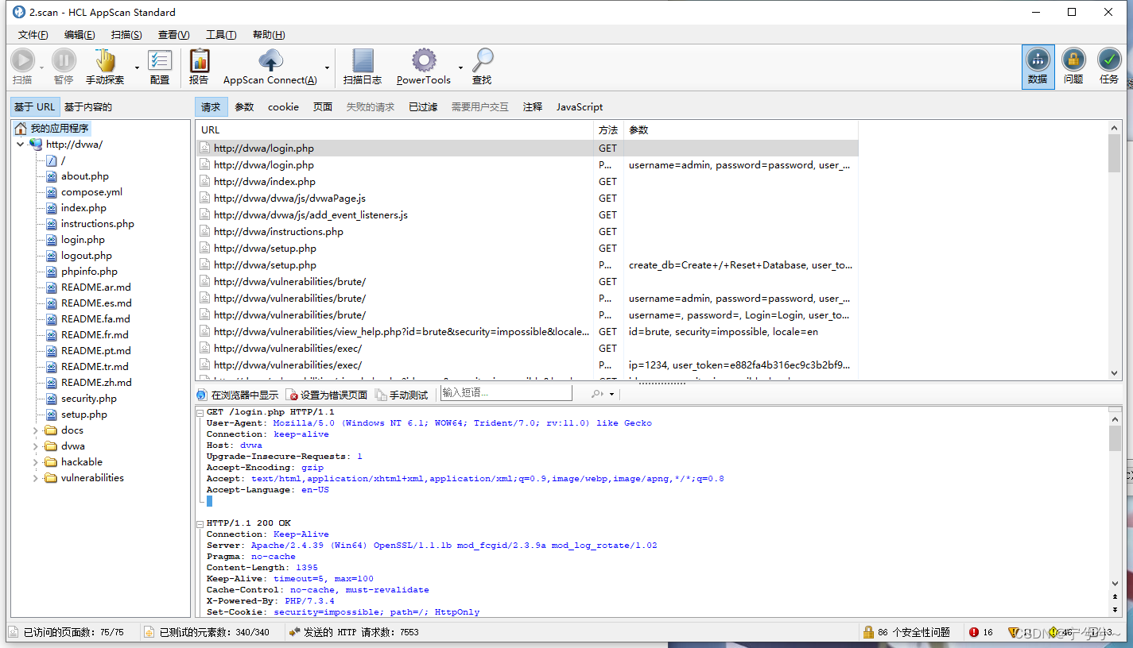This screenshot has height=648, width=1133.
Task: Click the 输入短语 search field
Action: click(506, 393)
